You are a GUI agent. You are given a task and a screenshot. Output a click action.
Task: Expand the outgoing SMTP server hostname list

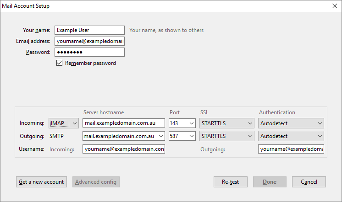coord(160,136)
